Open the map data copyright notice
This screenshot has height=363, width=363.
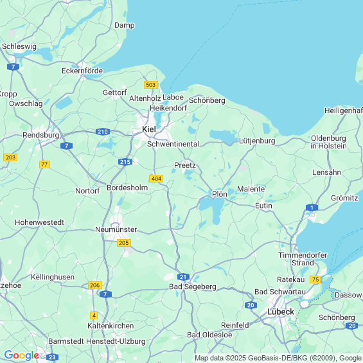pos(278,358)
